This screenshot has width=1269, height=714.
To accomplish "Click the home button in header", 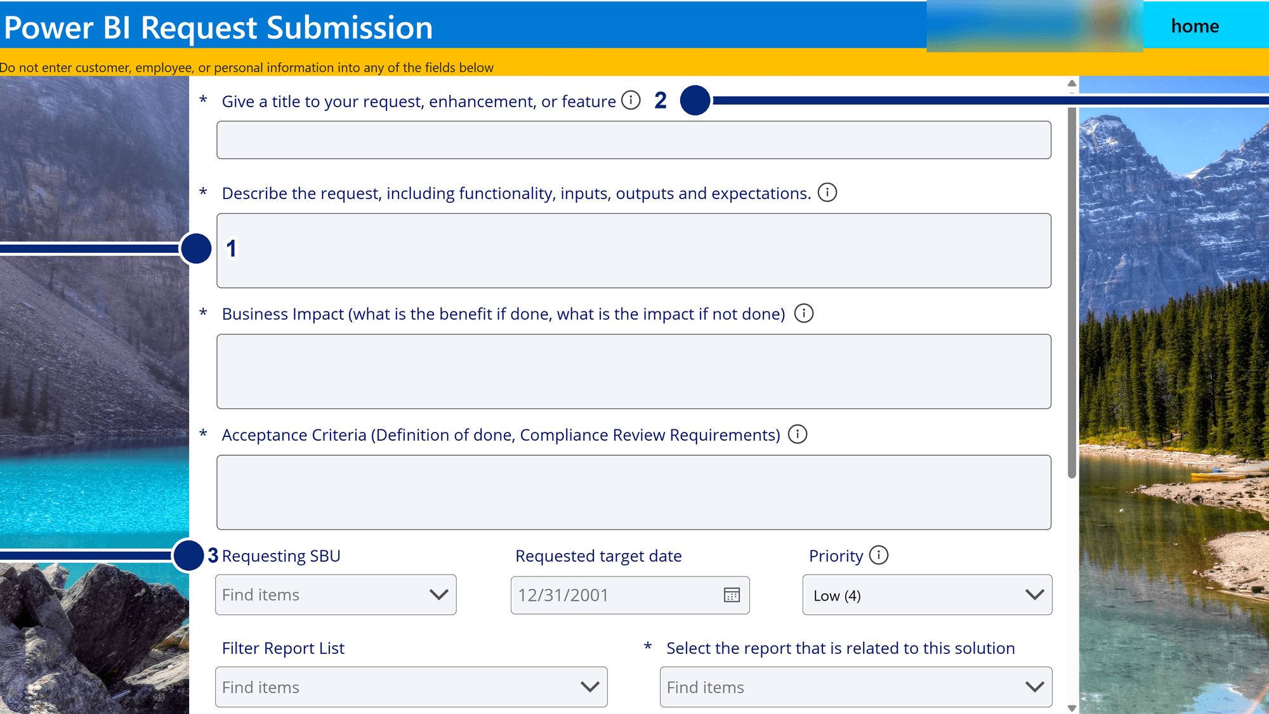I will 1195,26.
